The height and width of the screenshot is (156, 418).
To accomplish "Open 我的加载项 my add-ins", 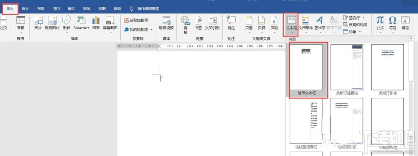I will pyautogui.click(x=136, y=29).
